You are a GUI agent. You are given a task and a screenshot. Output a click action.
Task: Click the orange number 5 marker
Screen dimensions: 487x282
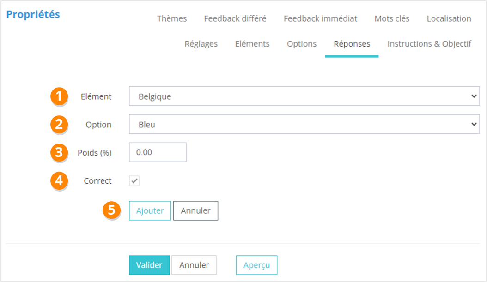click(111, 210)
